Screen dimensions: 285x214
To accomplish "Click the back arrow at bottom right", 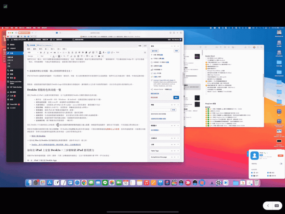I will pyautogui.click(x=268, y=206).
